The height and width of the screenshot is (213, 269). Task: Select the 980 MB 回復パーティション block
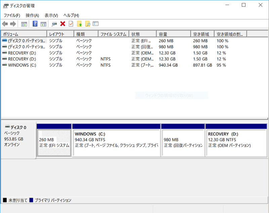point(183,143)
